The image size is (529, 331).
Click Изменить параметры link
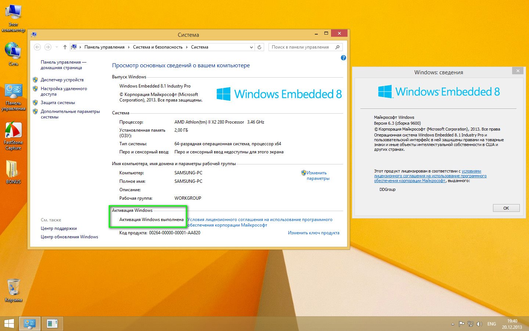(x=318, y=175)
